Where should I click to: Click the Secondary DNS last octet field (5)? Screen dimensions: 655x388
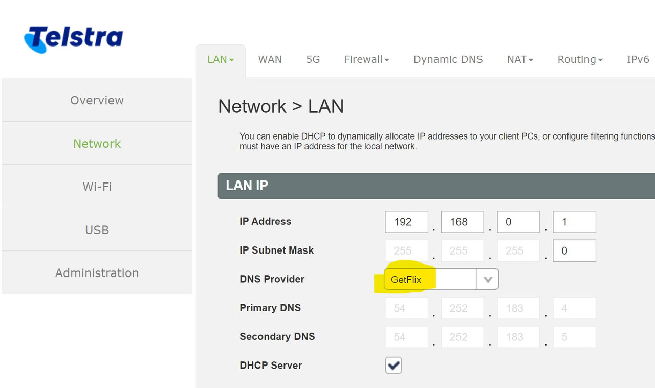click(x=574, y=337)
